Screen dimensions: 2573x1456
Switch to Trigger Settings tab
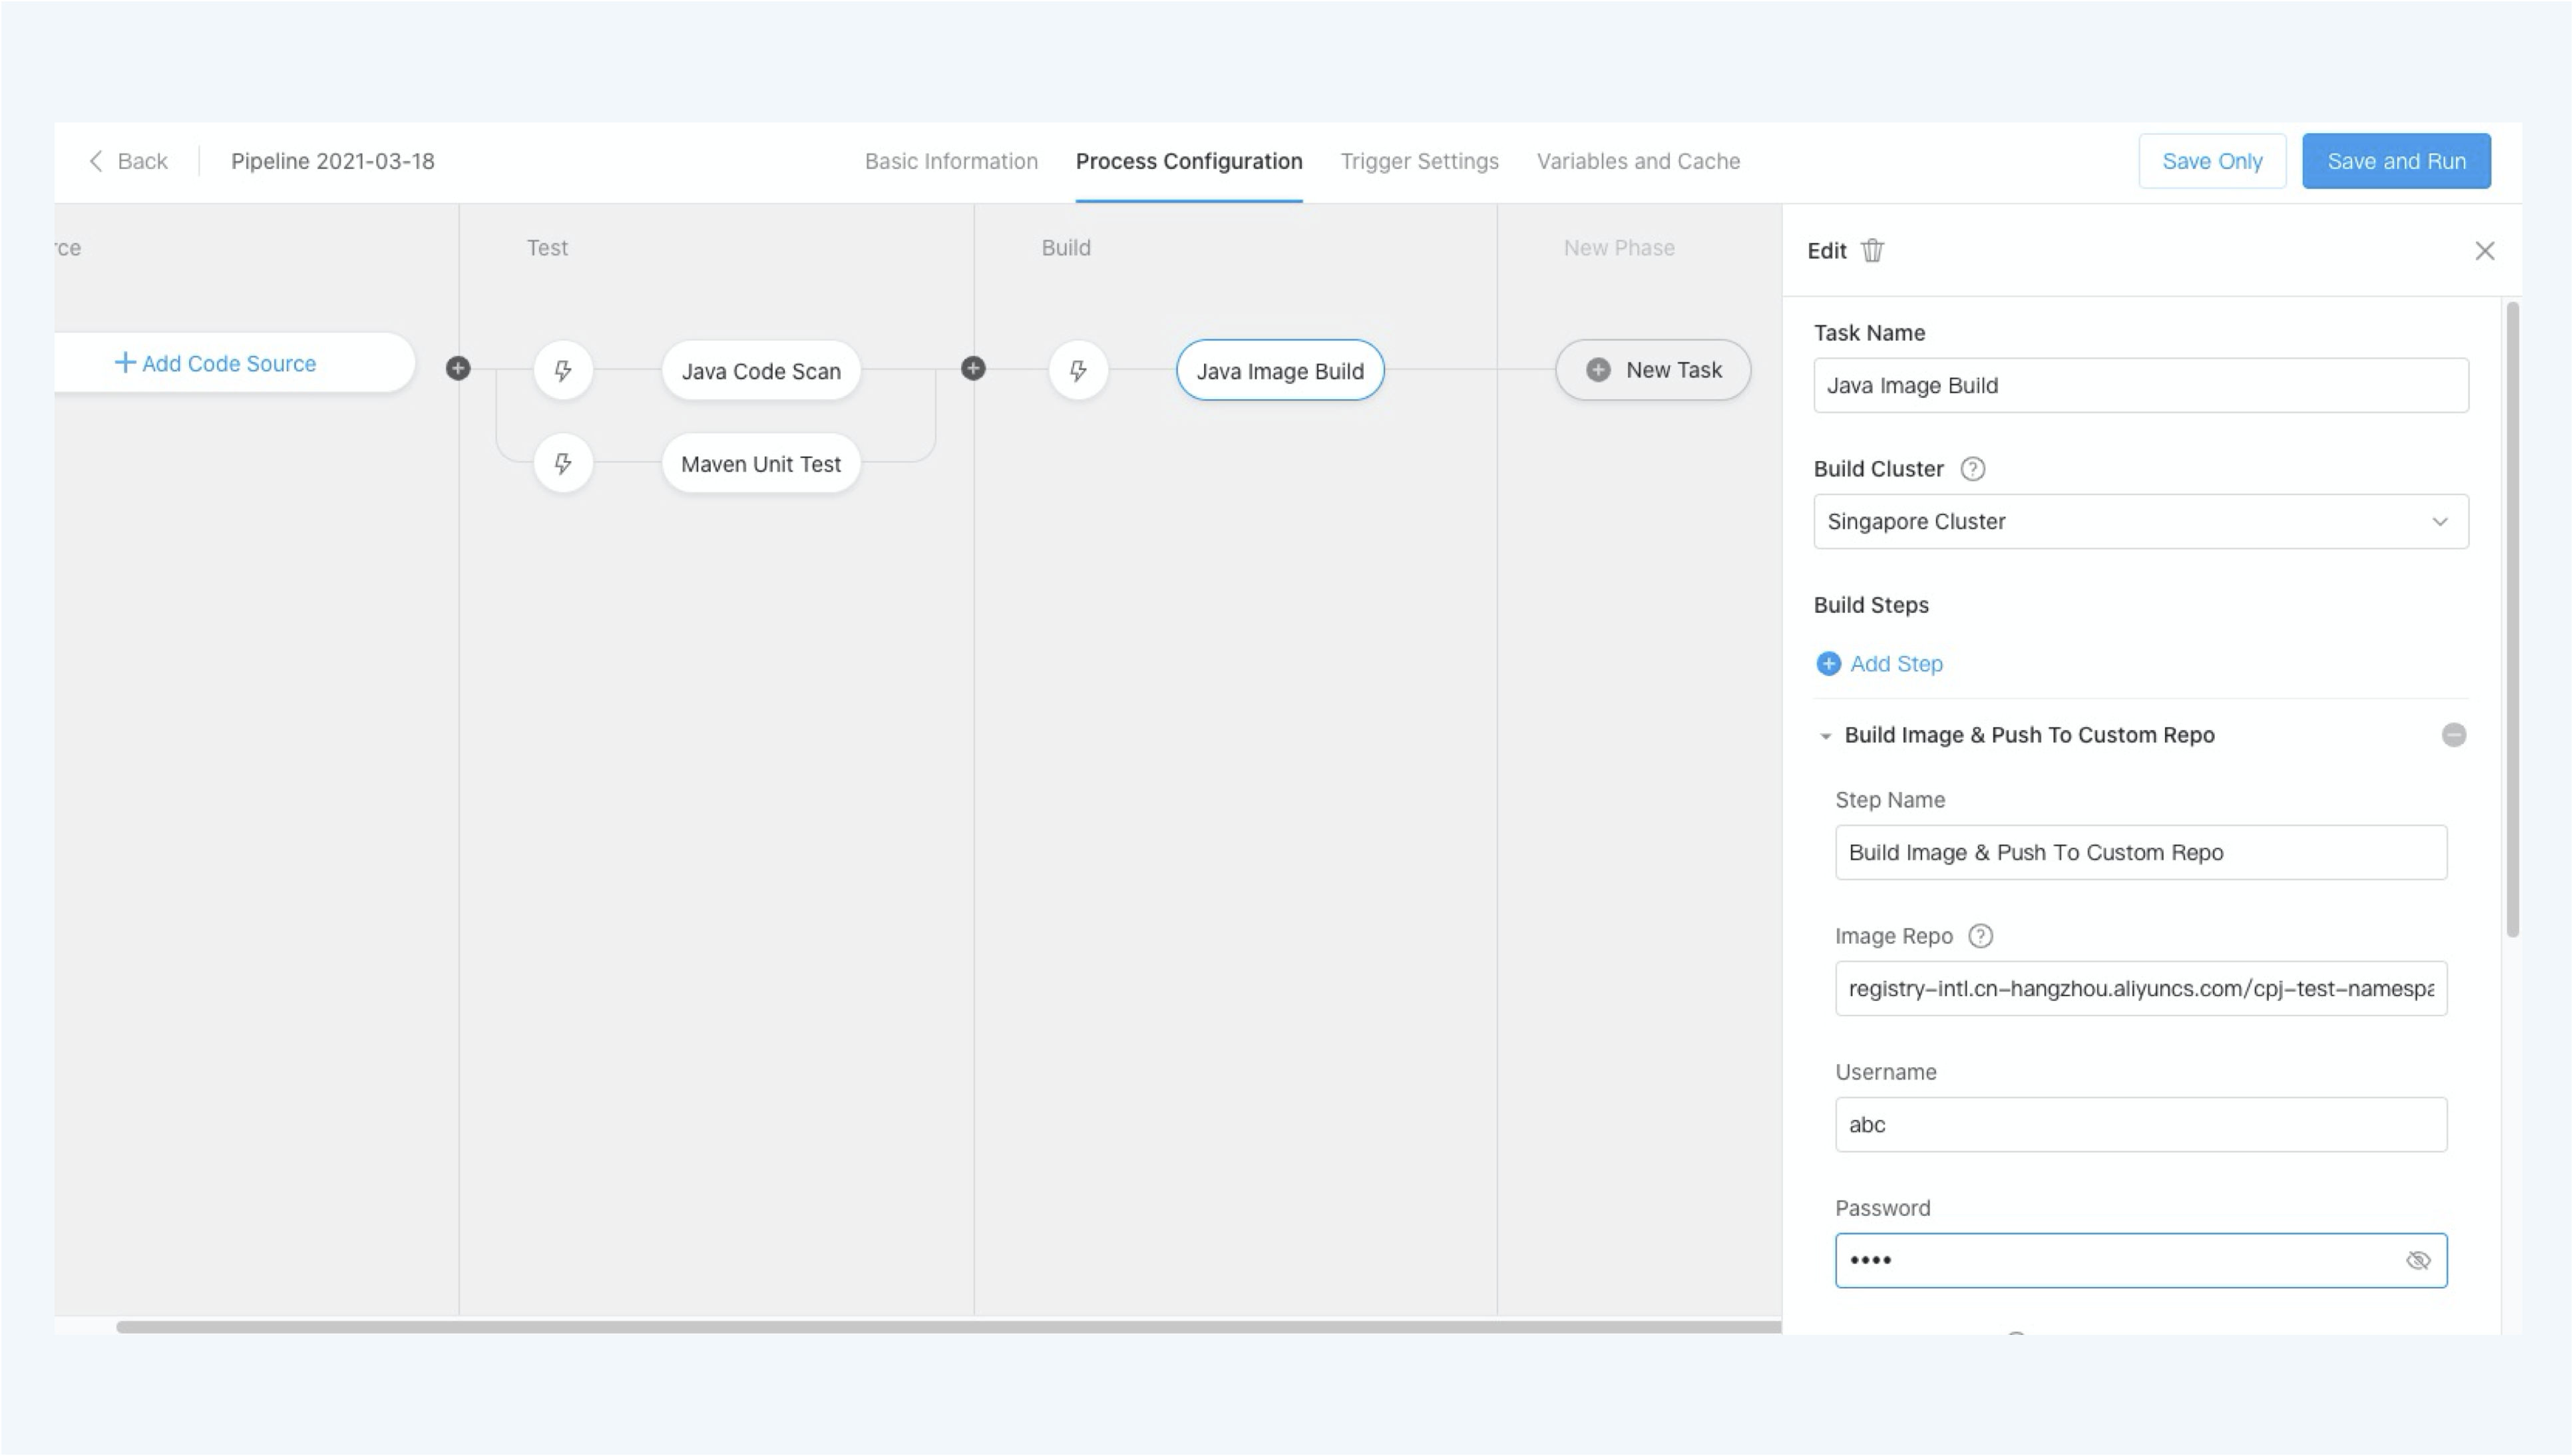pyautogui.click(x=1419, y=161)
